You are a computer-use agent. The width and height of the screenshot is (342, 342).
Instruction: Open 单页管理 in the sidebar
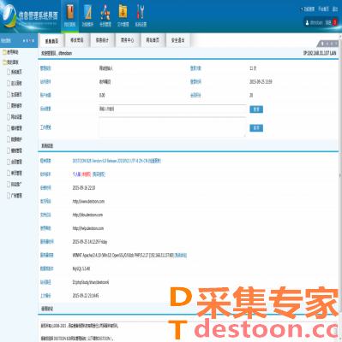click(x=16, y=173)
